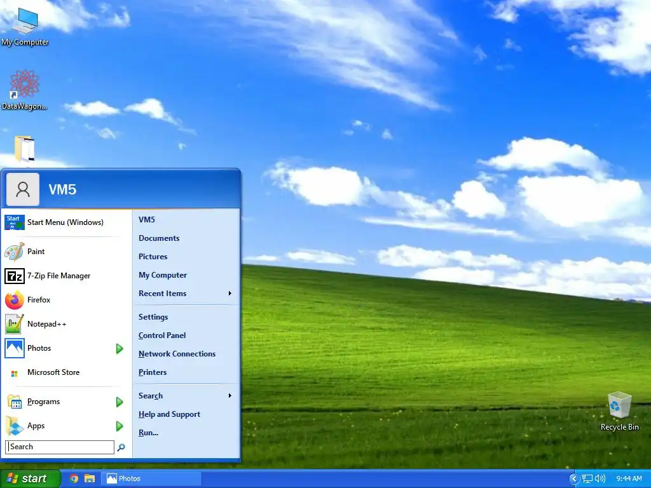651x488 pixels.
Task: Click the VM5 username in menu header
Action: coord(62,189)
